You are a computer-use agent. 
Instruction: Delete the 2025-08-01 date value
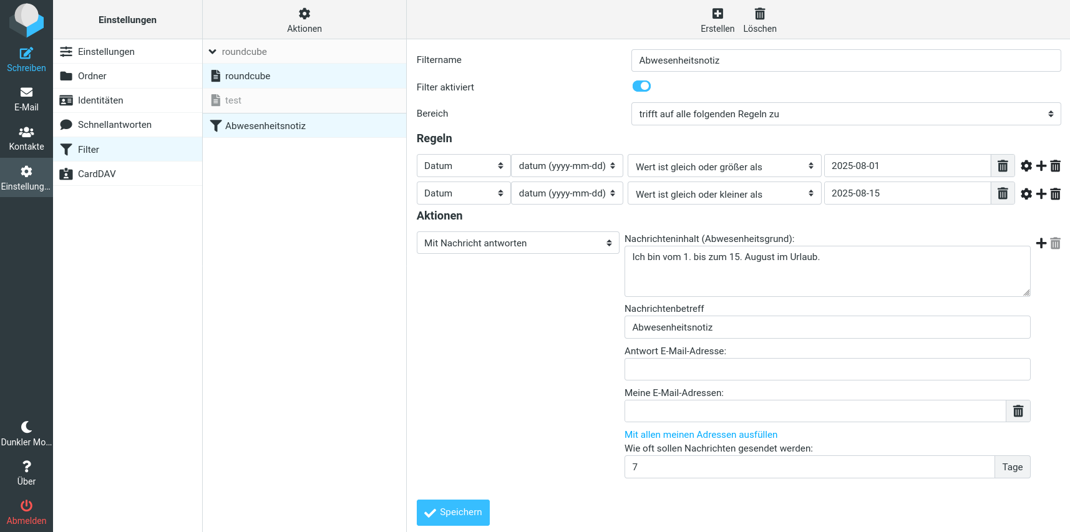tap(1003, 166)
